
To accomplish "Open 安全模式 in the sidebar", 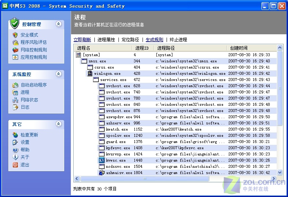I will point(29,35).
